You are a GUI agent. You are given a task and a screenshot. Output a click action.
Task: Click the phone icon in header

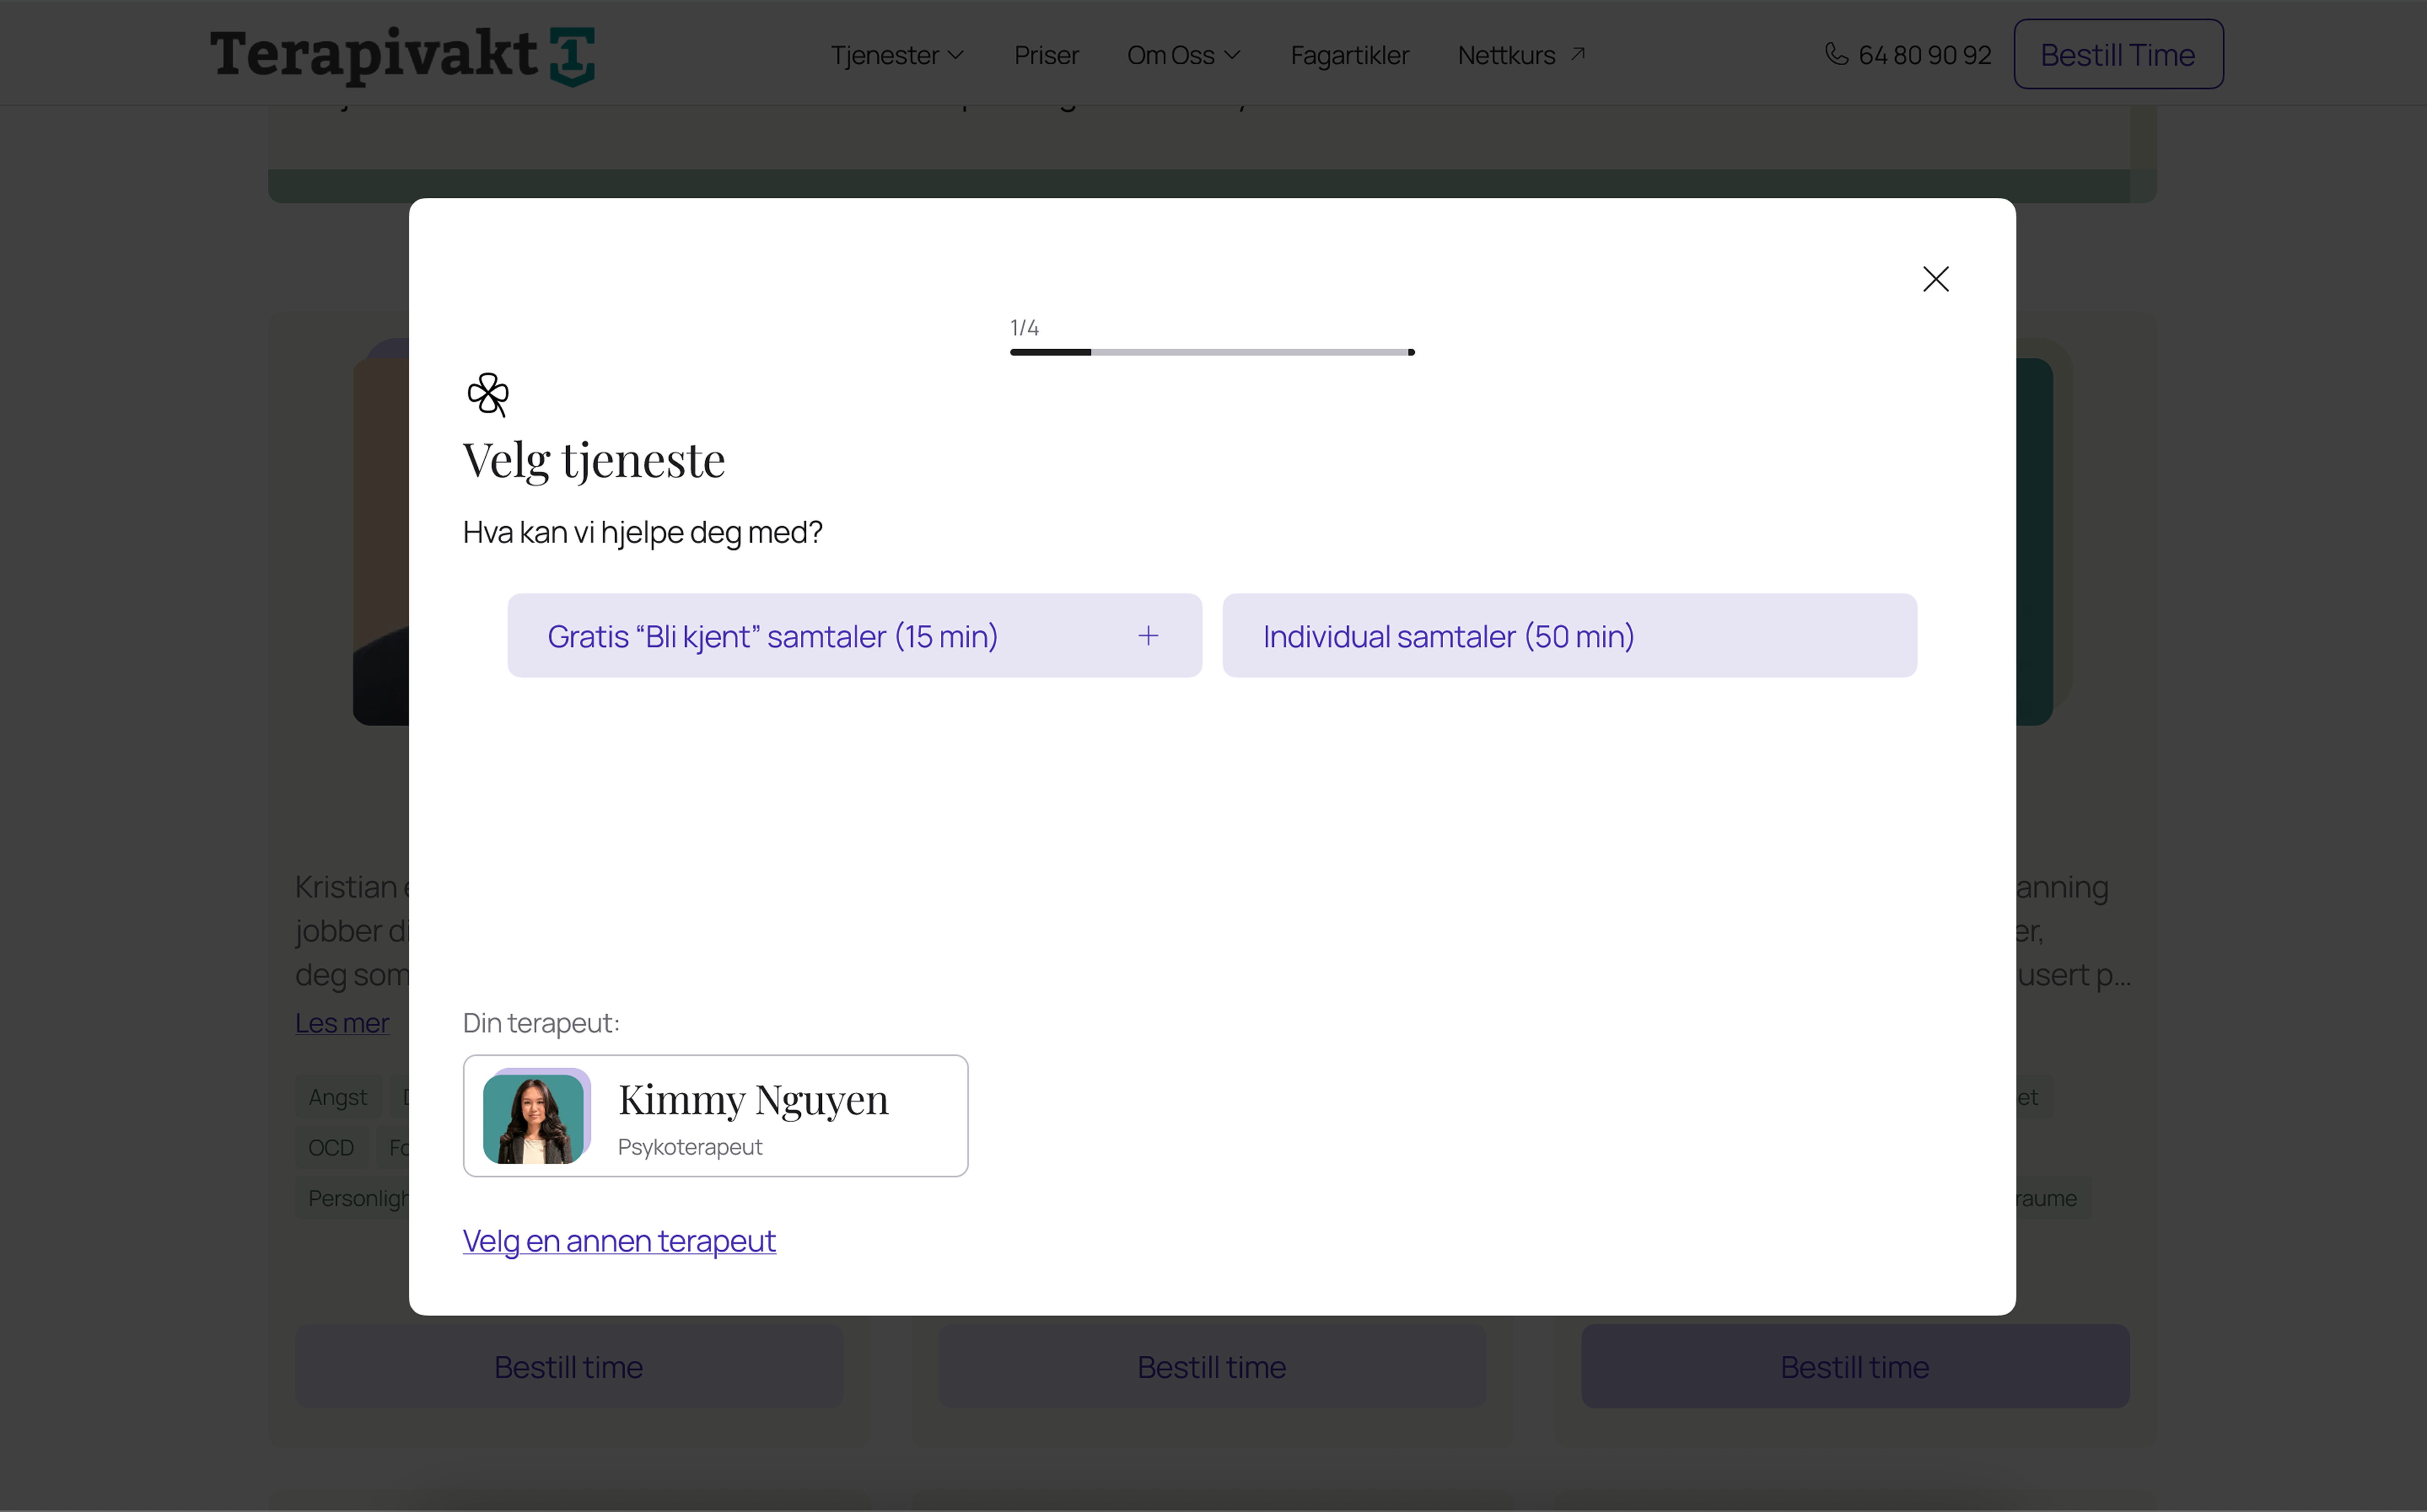[1836, 54]
